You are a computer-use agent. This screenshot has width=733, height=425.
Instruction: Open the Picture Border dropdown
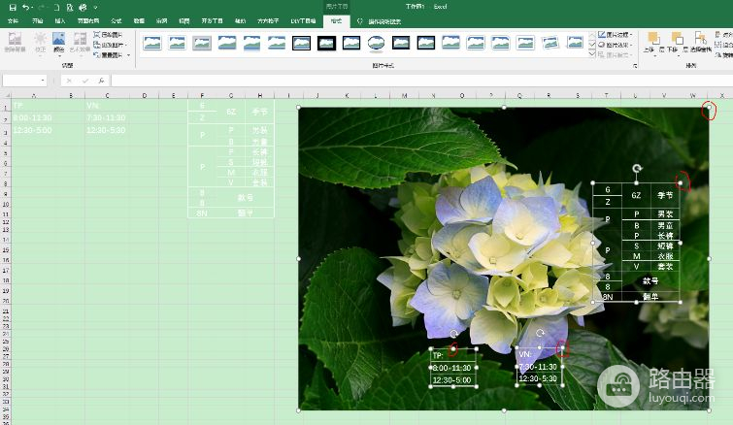click(x=617, y=34)
